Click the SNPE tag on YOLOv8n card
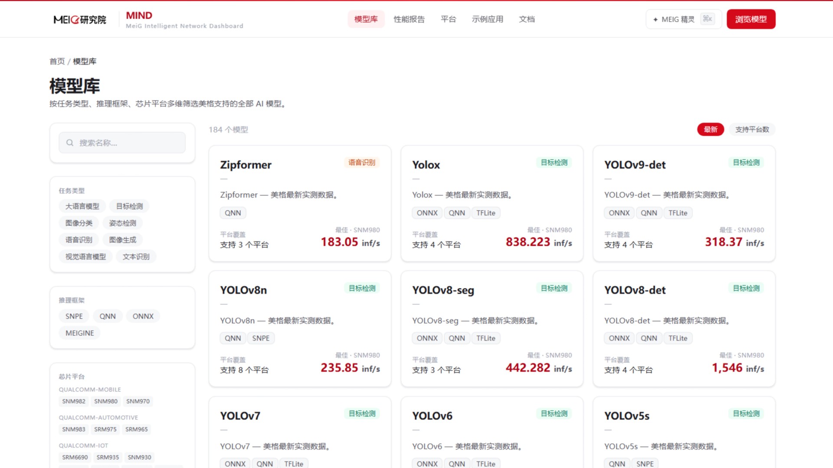Viewport: 833px width, 468px height. click(261, 338)
